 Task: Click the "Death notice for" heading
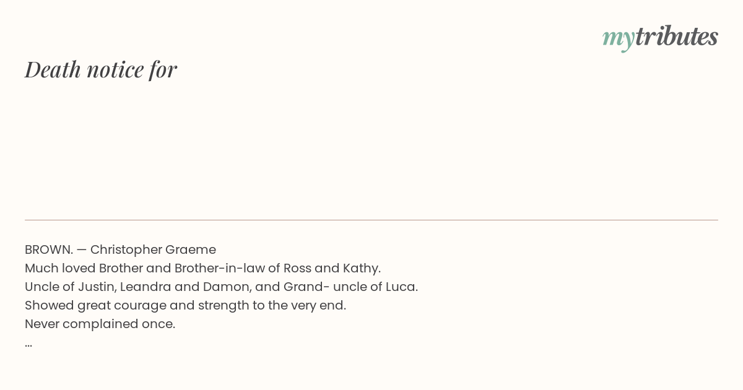[101, 69]
